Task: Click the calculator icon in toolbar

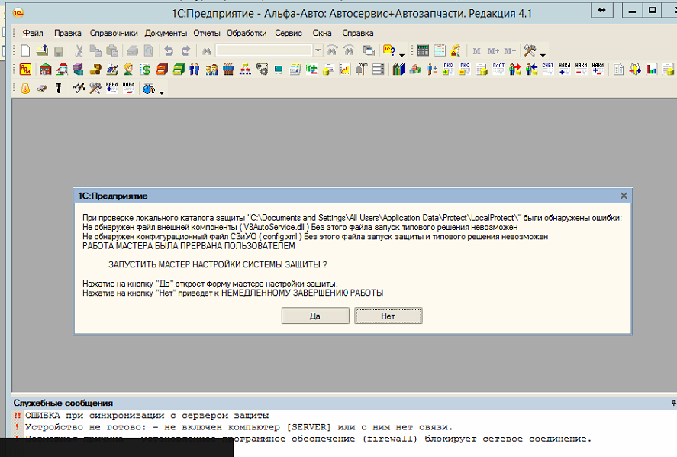Action: (422, 50)
